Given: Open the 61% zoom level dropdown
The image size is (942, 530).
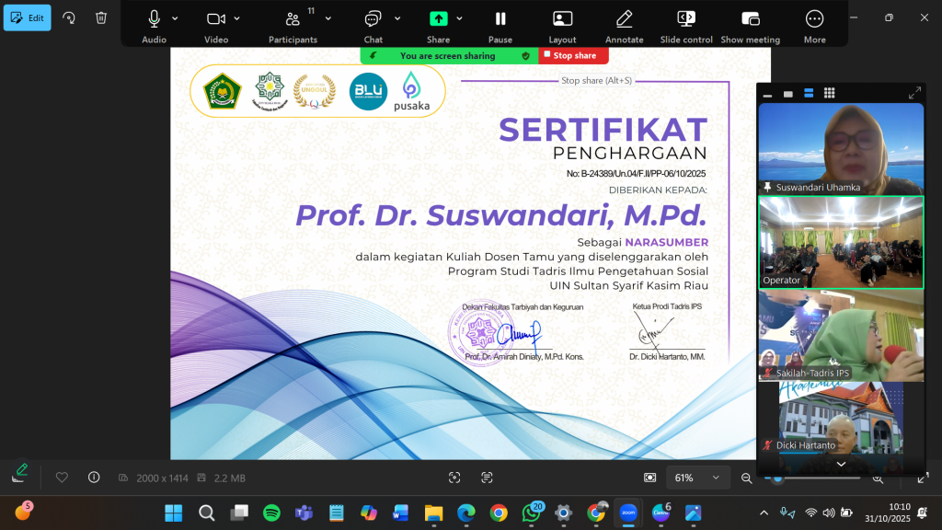Looking at the screenshot, I should 695,478.
